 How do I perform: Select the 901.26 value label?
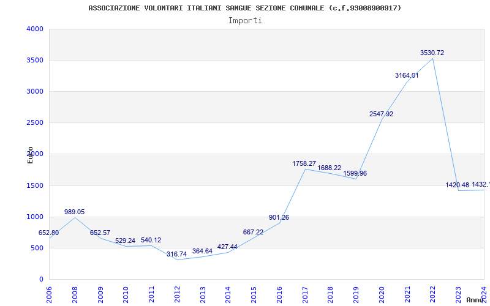coord(279,218)
